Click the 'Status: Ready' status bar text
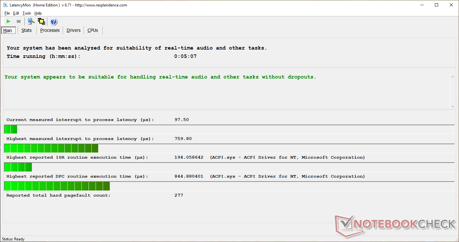Viewport: 459px width, 242px height. click(x=13, y=239)
